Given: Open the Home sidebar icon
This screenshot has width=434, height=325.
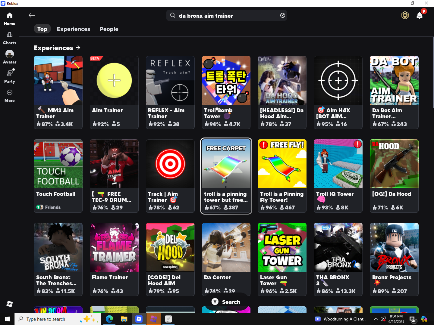Looking at the screenshot, I should [10, 19].
